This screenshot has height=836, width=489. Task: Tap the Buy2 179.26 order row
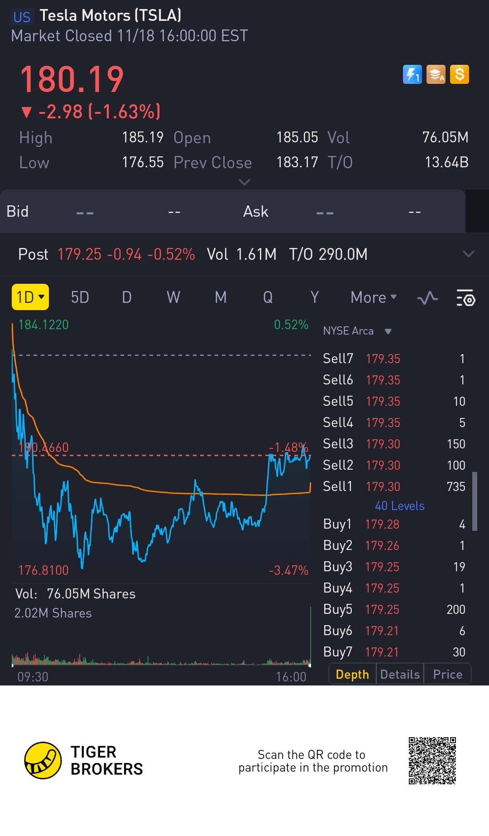[394, 545]
